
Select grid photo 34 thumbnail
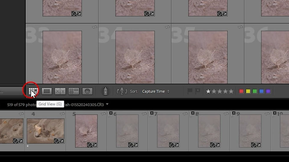tap(135, 57)
